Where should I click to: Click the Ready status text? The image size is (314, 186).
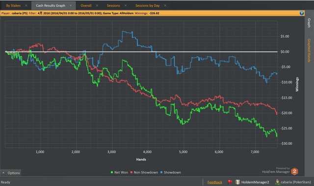click(x=5, y=182)
